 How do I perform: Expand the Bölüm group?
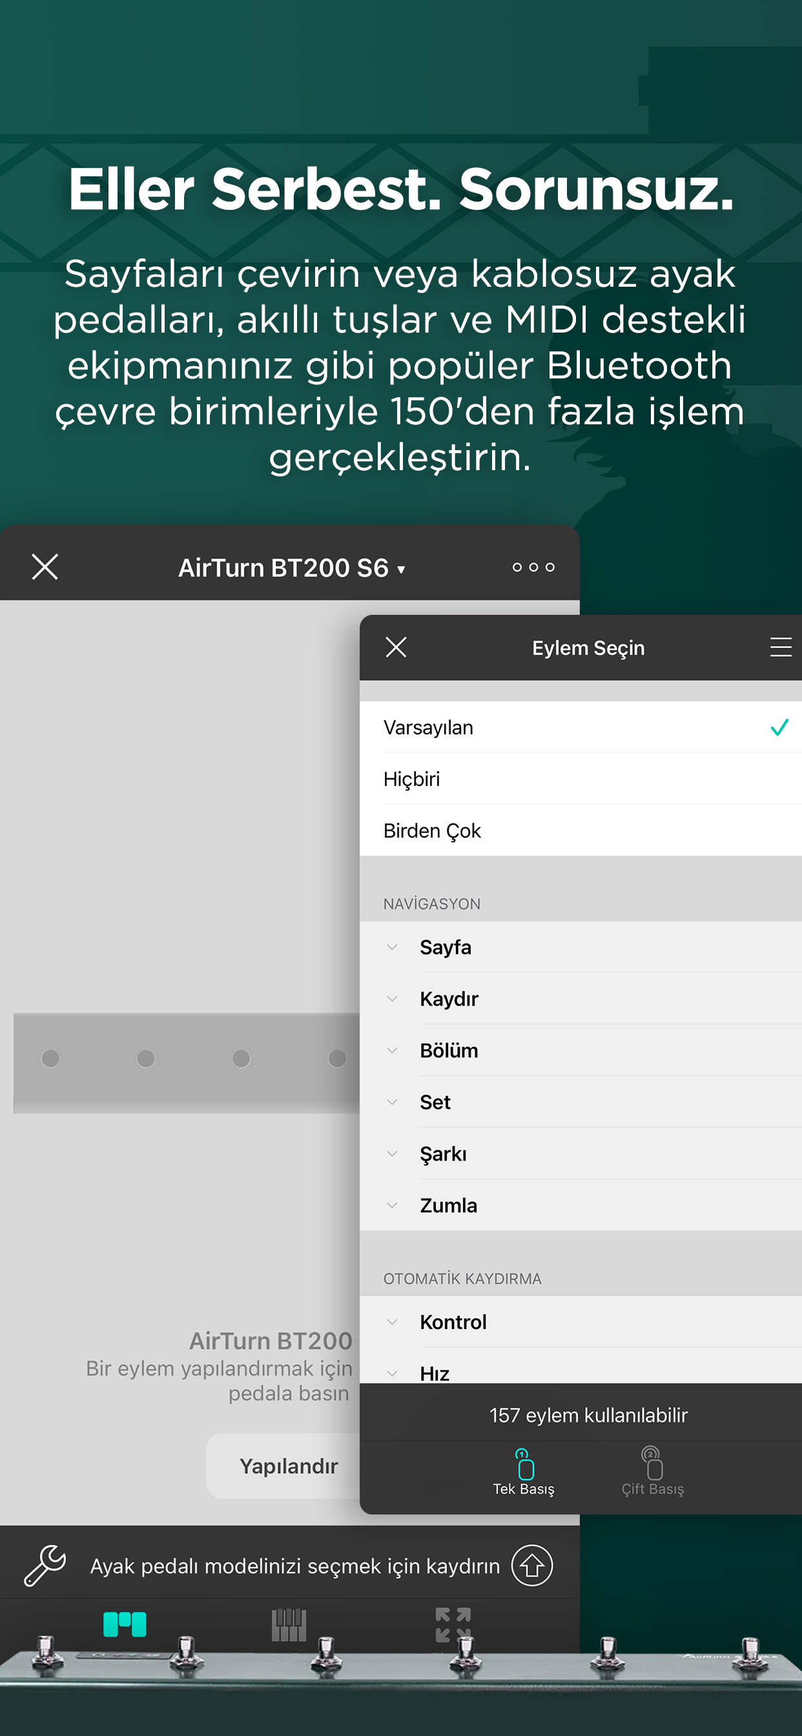click(x=581, y=1050)
